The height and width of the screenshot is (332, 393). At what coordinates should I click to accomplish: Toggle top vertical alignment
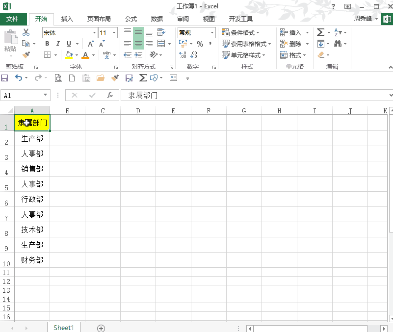click(128, 32)
